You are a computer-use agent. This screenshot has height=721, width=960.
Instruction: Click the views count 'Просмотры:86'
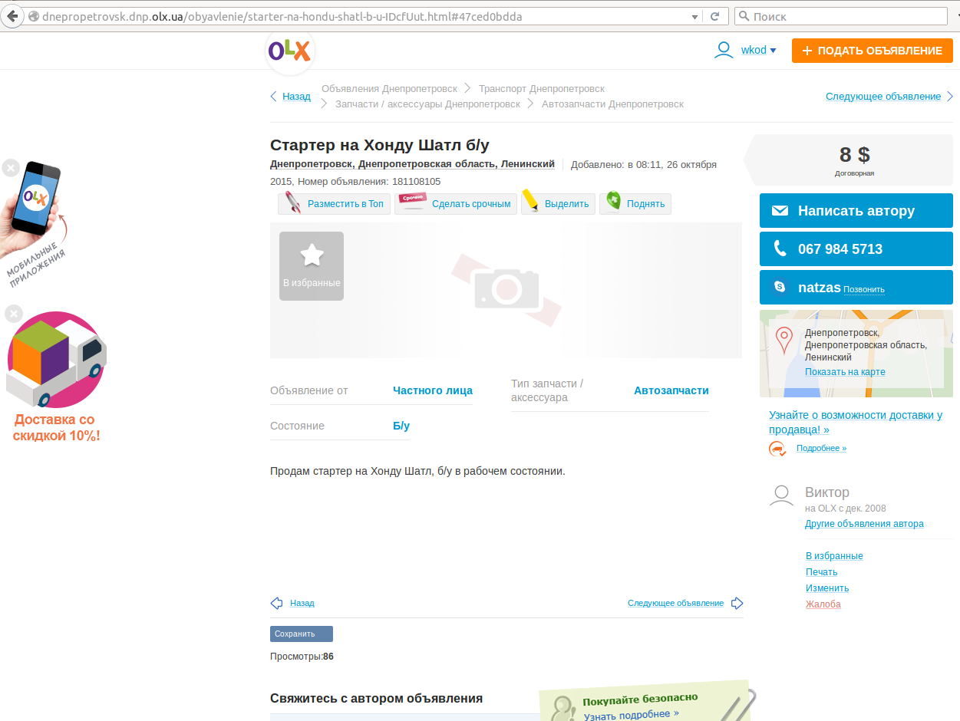pyautogui.click(x=302, y=657)
